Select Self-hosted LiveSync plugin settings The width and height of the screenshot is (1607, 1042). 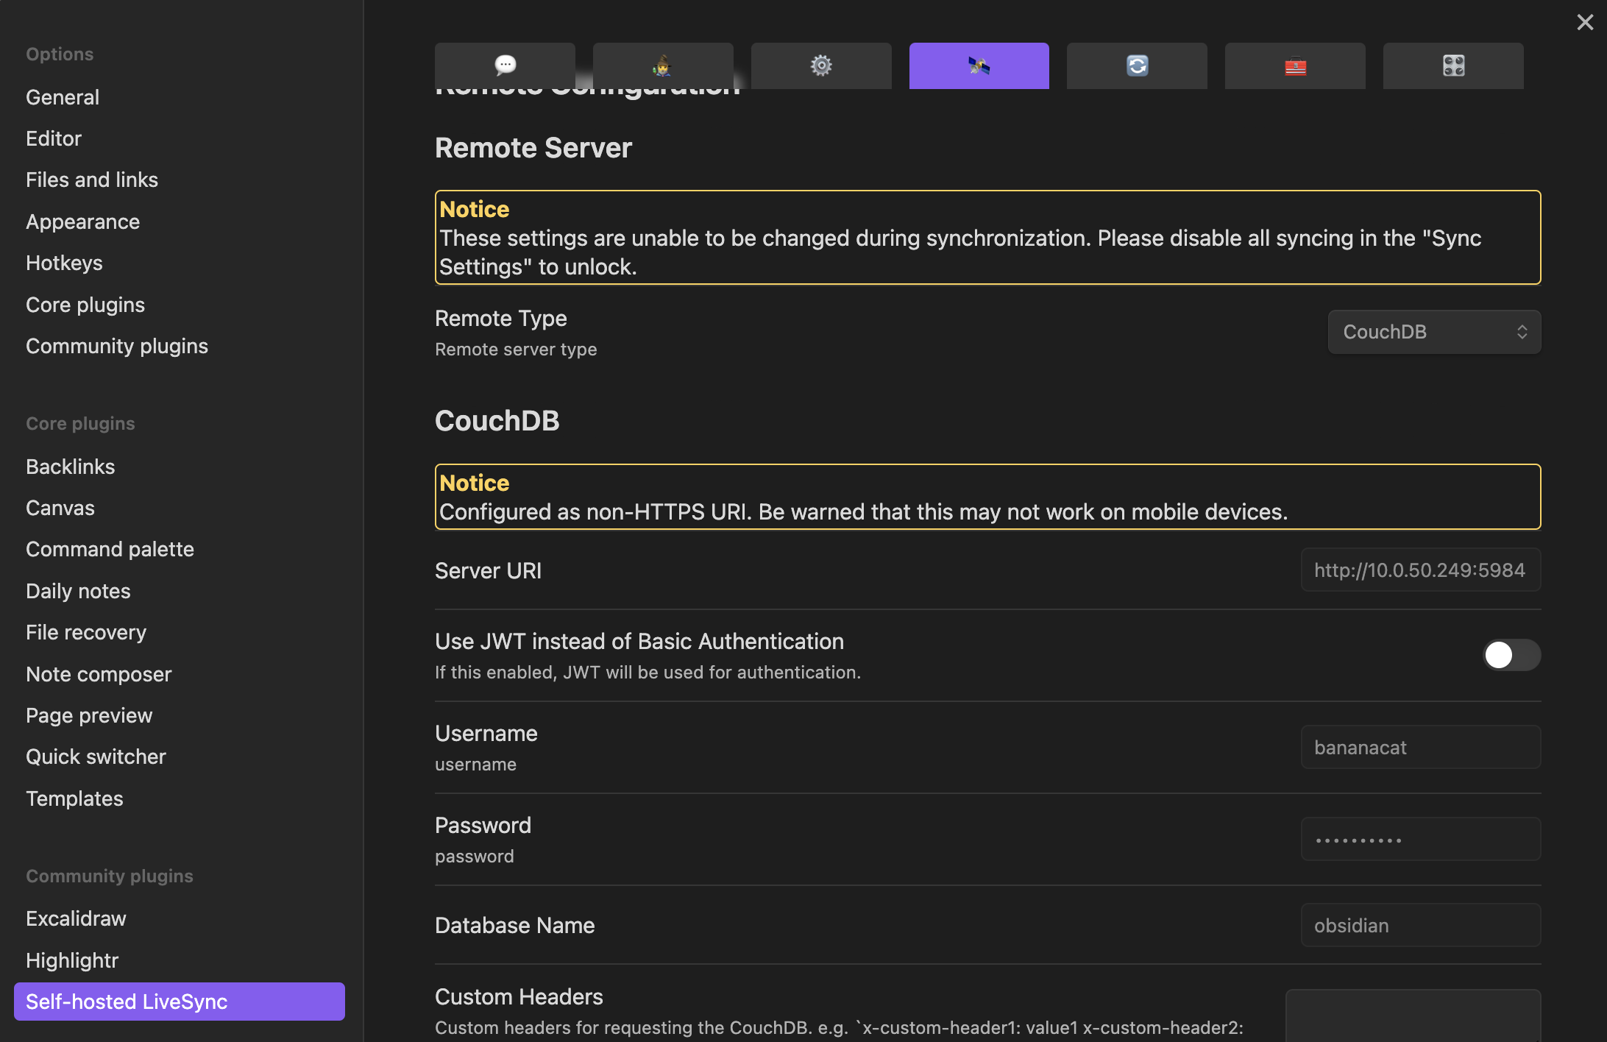click(179, 1002)
